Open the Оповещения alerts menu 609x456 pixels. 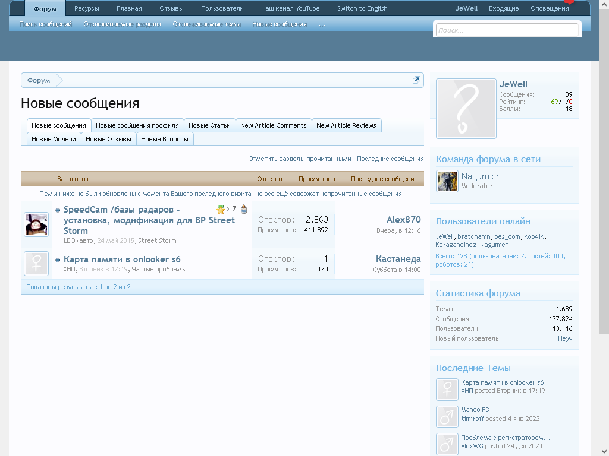pos(549,8)
